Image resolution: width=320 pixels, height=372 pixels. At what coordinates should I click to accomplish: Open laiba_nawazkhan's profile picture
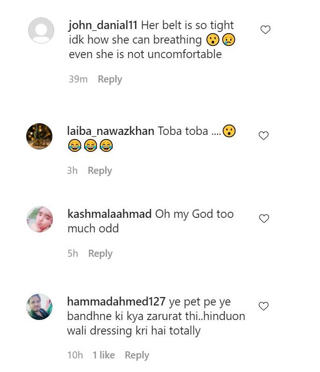click(39, 136)
